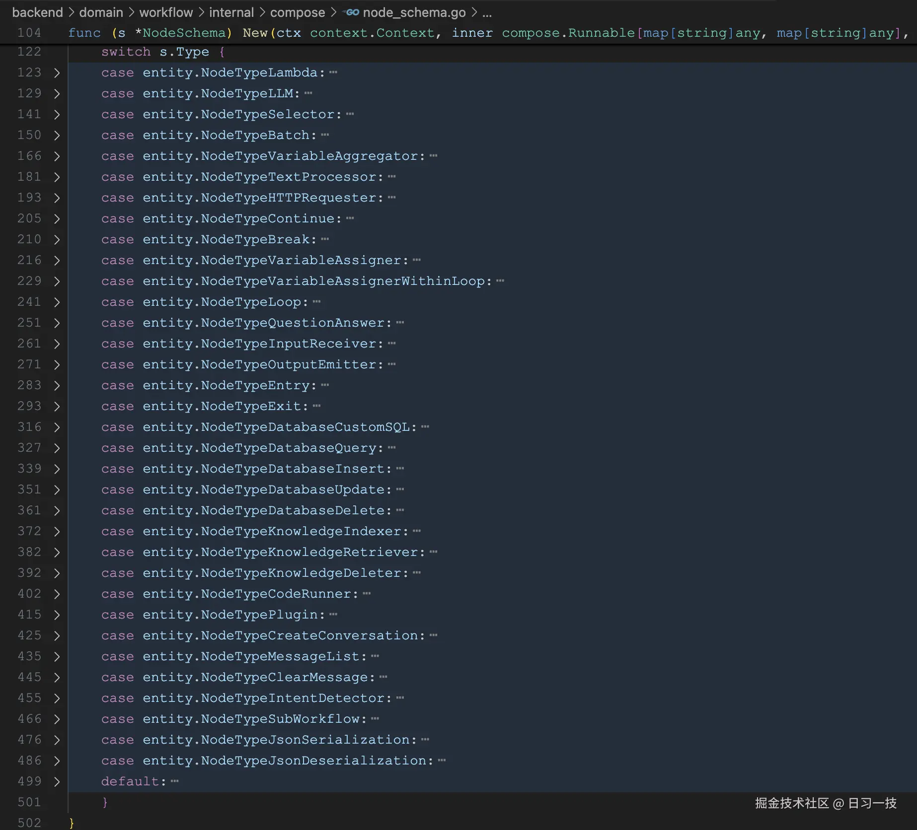This screenshot has height=830, width=917.
Task: Place the cursor on line 502 closing brace
Action: coord(72,822)
